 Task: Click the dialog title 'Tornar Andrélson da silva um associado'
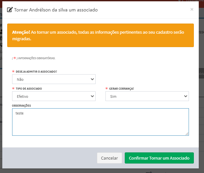click(56, 10)
